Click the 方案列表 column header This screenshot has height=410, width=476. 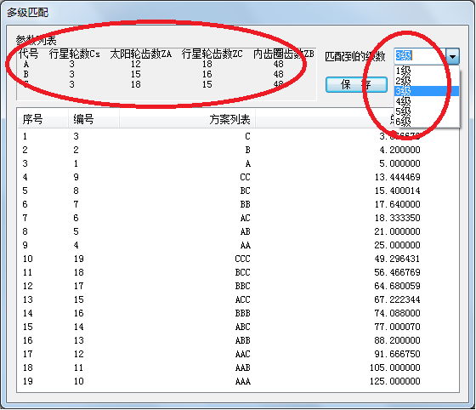pyautogui.click(x=187, y=119)
